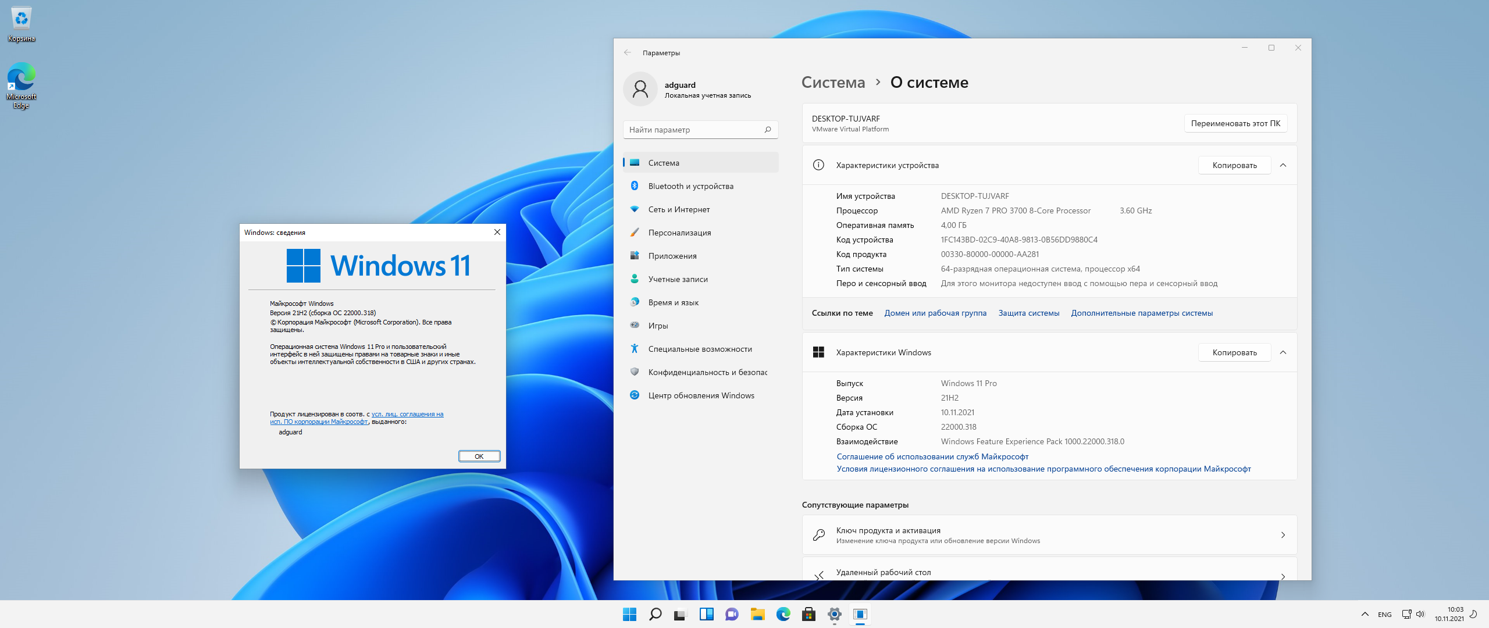This screenshot has width=1489, height=628.
Task: Open the Chat icon on the taskbar
Action: coord(732,614)
